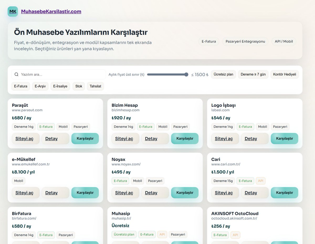Click Cari's ₺1.500 / yıl price
This screenshot has width=315, height=244.
[x=223, y=172]
